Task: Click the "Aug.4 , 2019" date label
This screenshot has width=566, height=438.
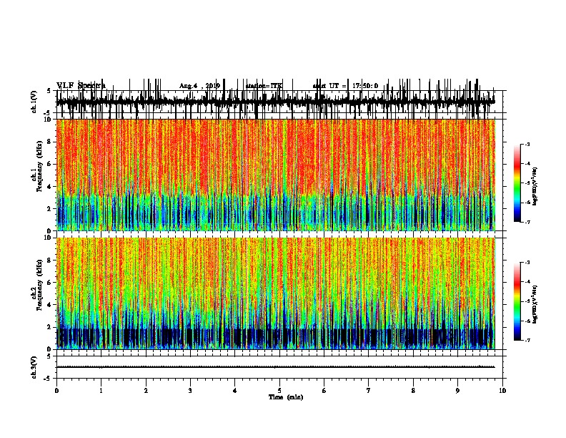Action: tap(199, 86)
